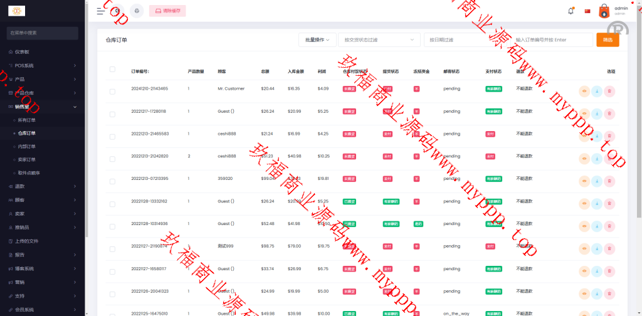Select checkbox for Mr. Customer's order
642x316 pixels.
pos(112,92)
